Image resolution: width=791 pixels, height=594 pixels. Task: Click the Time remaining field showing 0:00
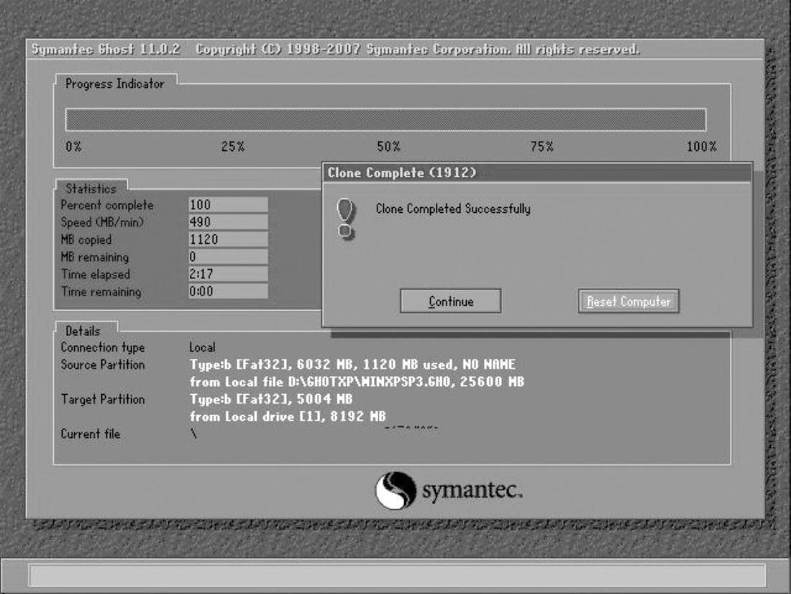[228, 291]
